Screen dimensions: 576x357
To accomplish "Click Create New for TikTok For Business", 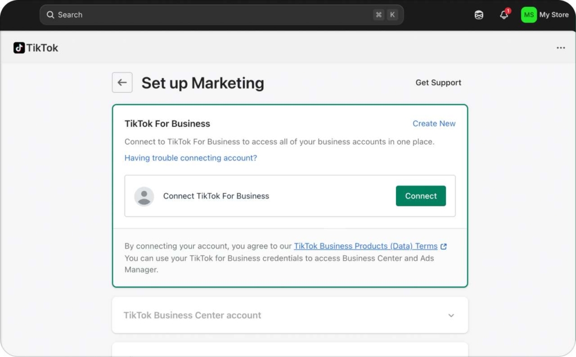I will point(434,123).
